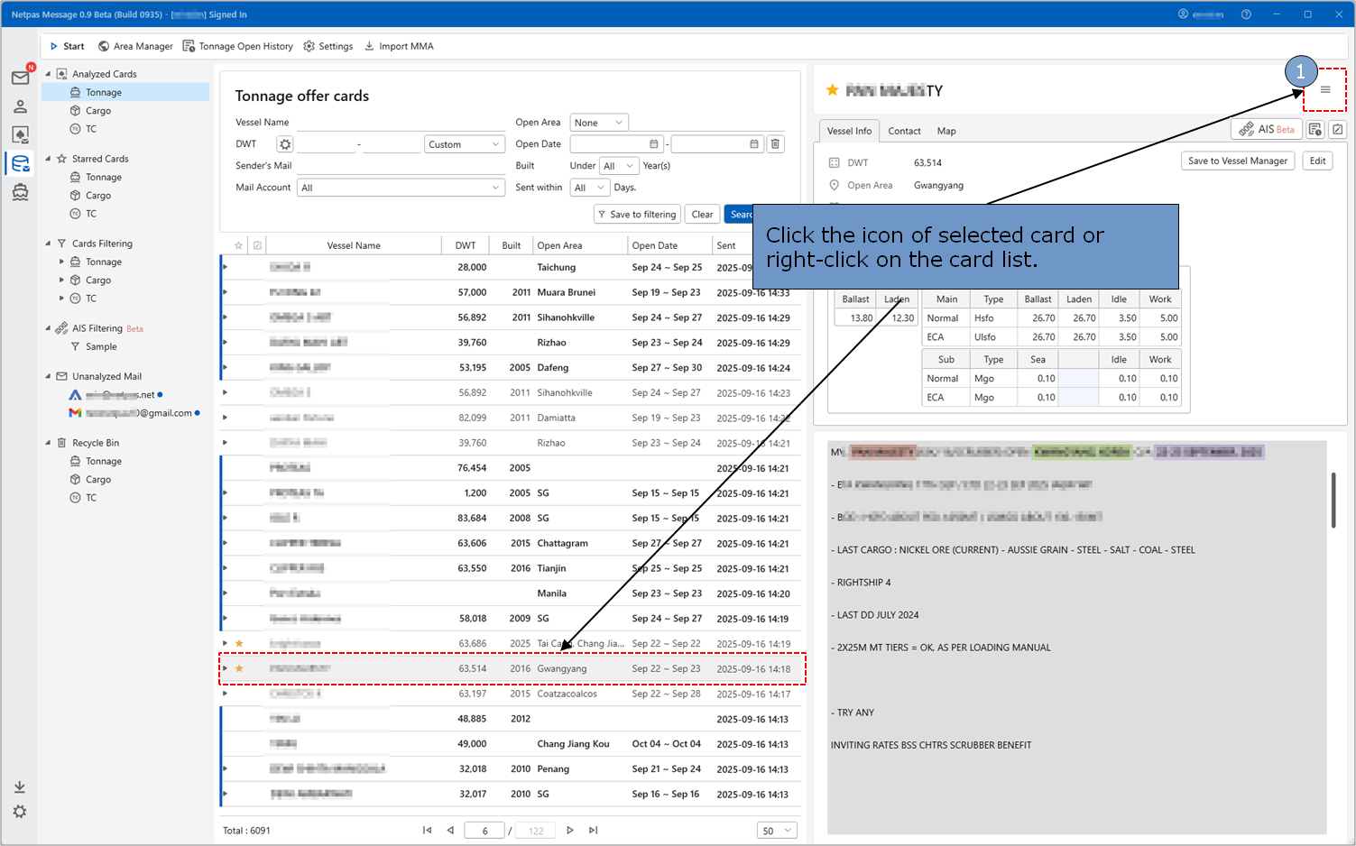Click the download icon in bottom-left sidebar
This screenshot has width=1356, height=846.
[20, 787]
